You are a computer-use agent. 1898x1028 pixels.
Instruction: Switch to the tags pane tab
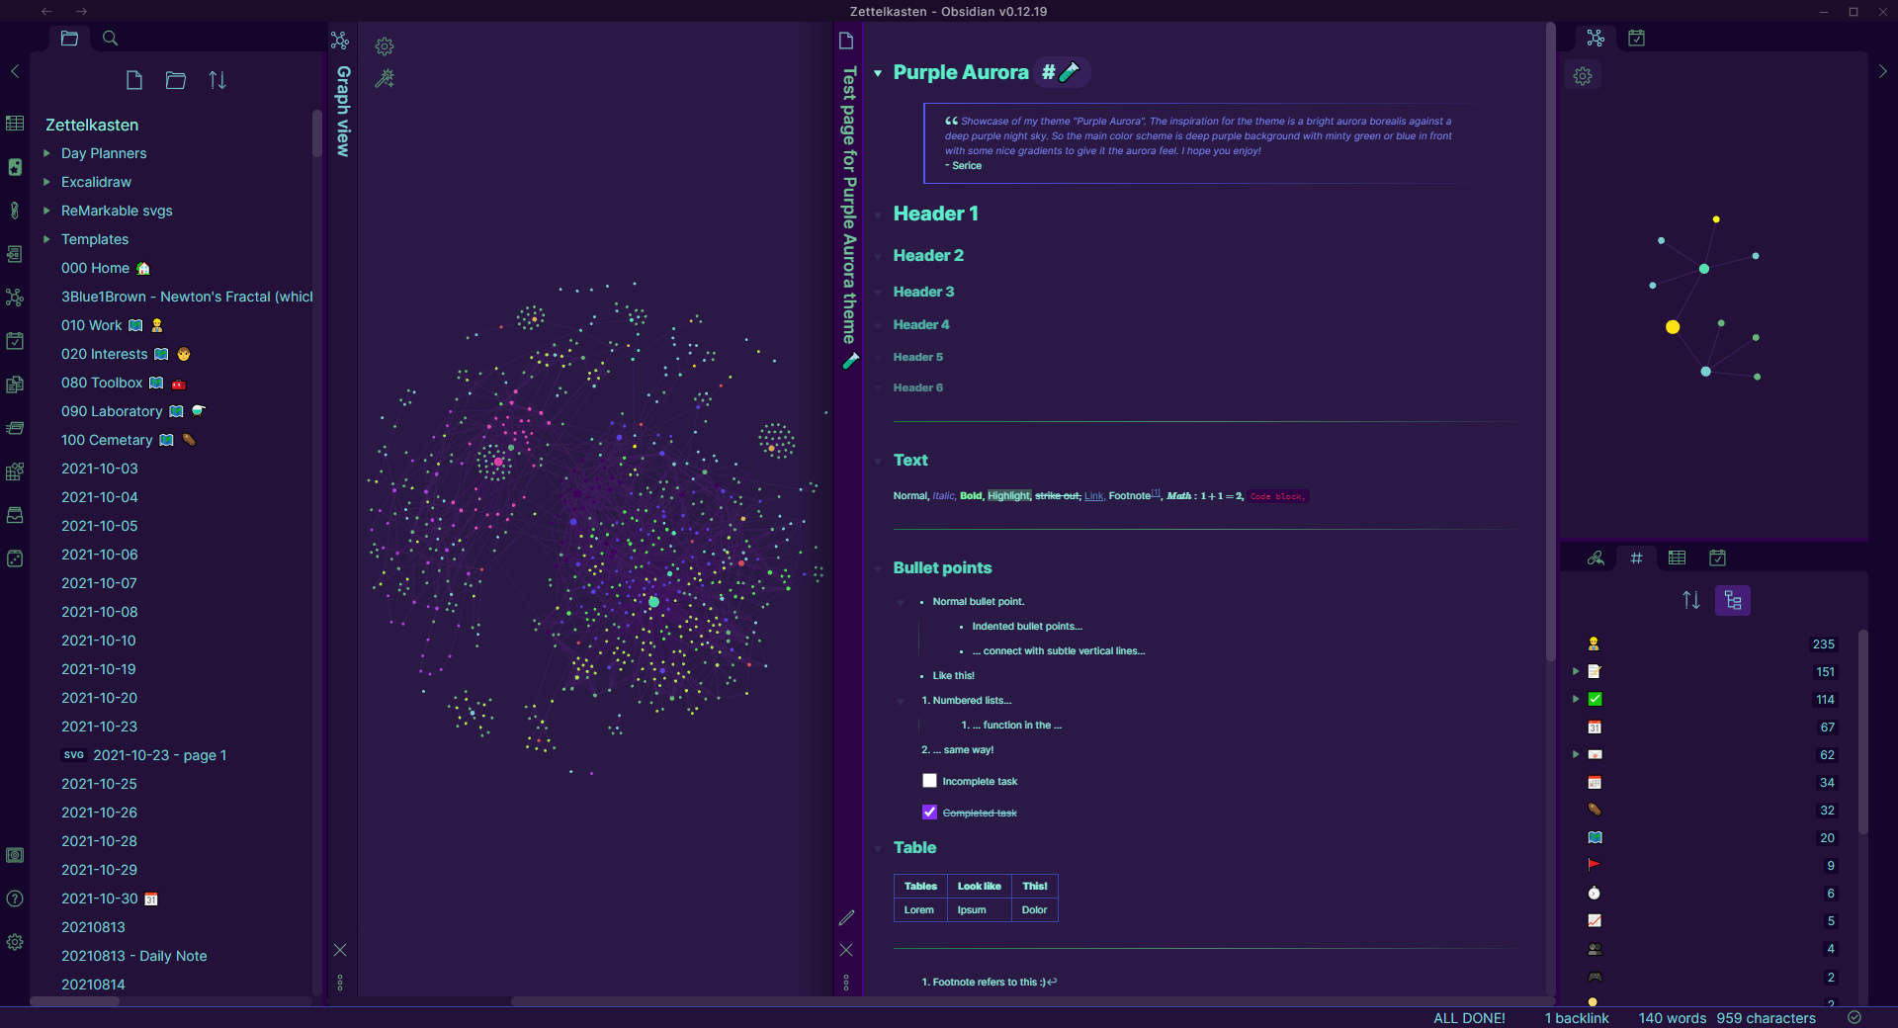(1636, 558)
